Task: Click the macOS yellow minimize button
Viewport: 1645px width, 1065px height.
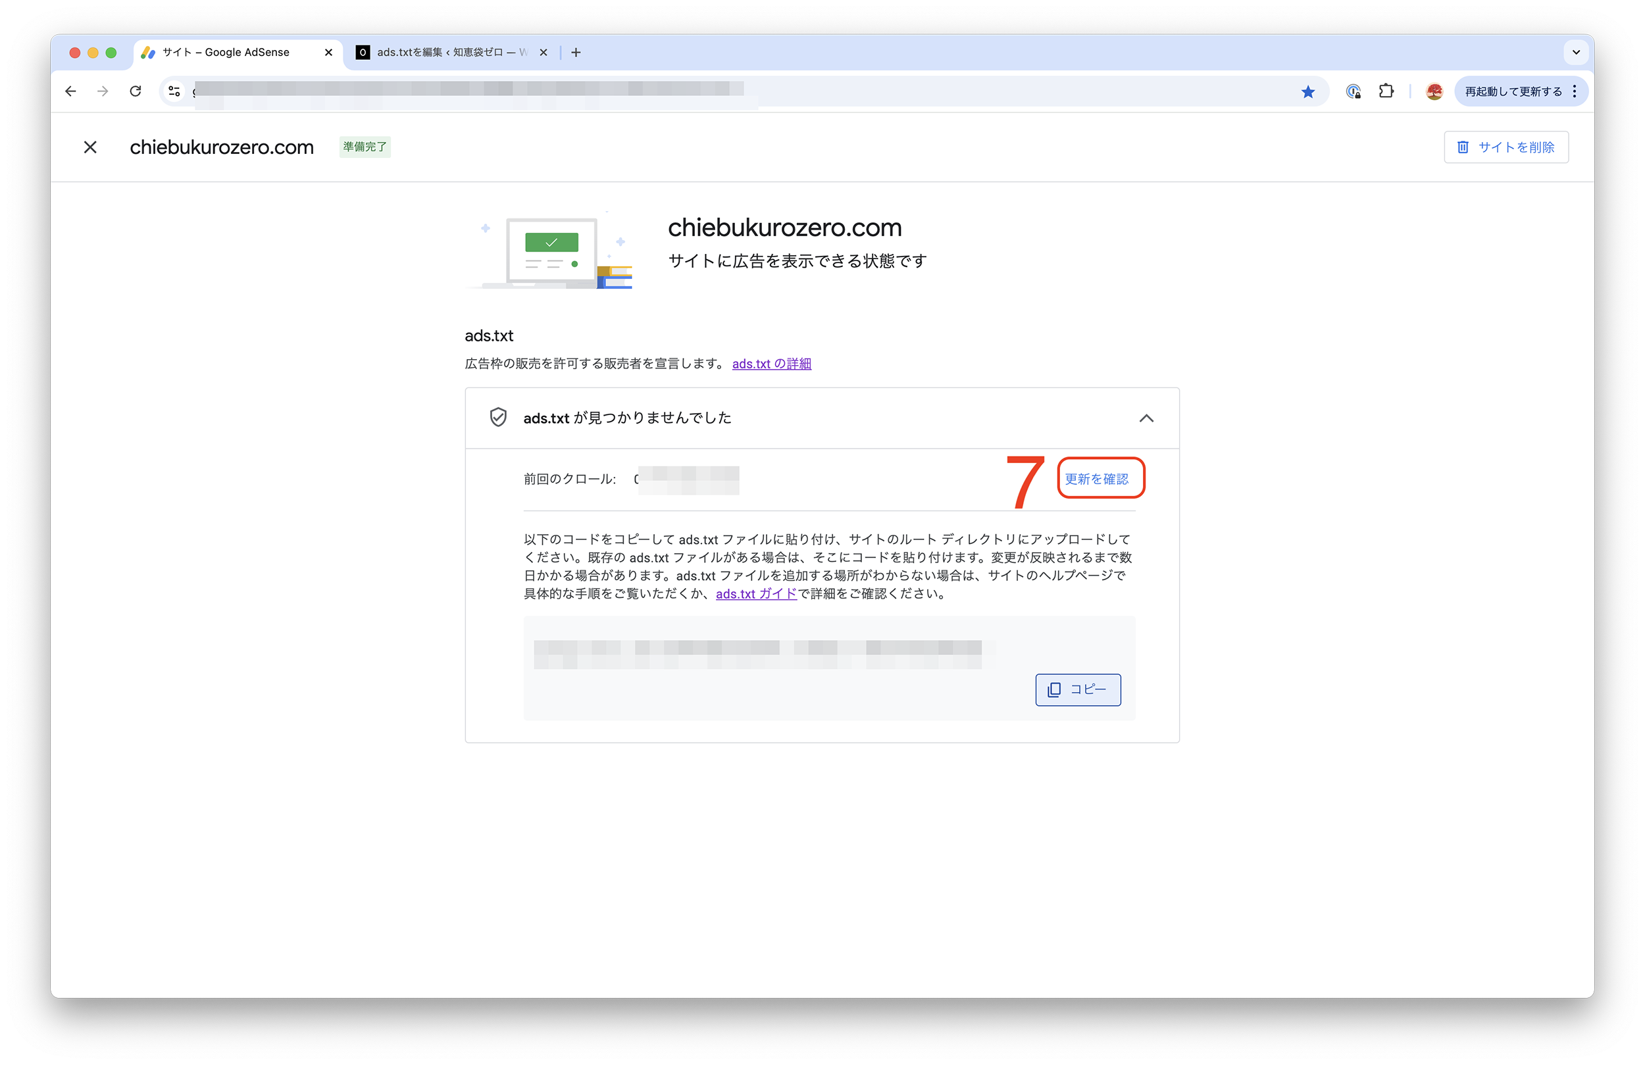Action: click(x=93, y=53)
